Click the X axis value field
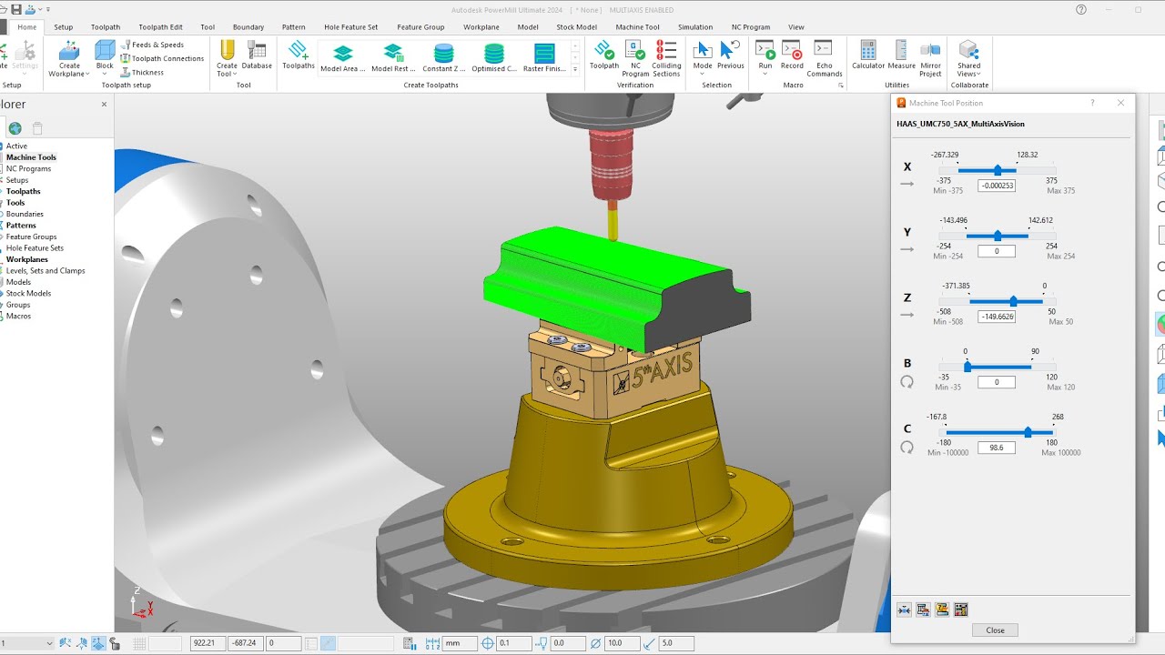 tap(997, 186)
